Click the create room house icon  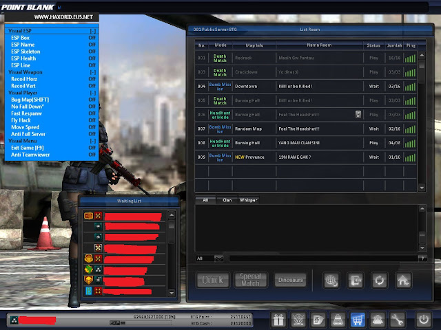click(404, 280)
